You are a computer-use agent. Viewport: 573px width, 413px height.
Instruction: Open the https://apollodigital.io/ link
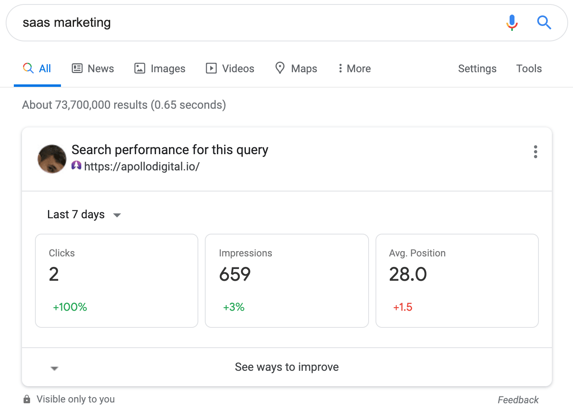pyautogui.click(x=142, y=167)
